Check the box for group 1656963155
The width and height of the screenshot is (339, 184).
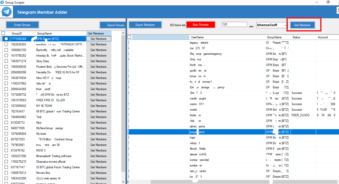(x=6, y=50)
